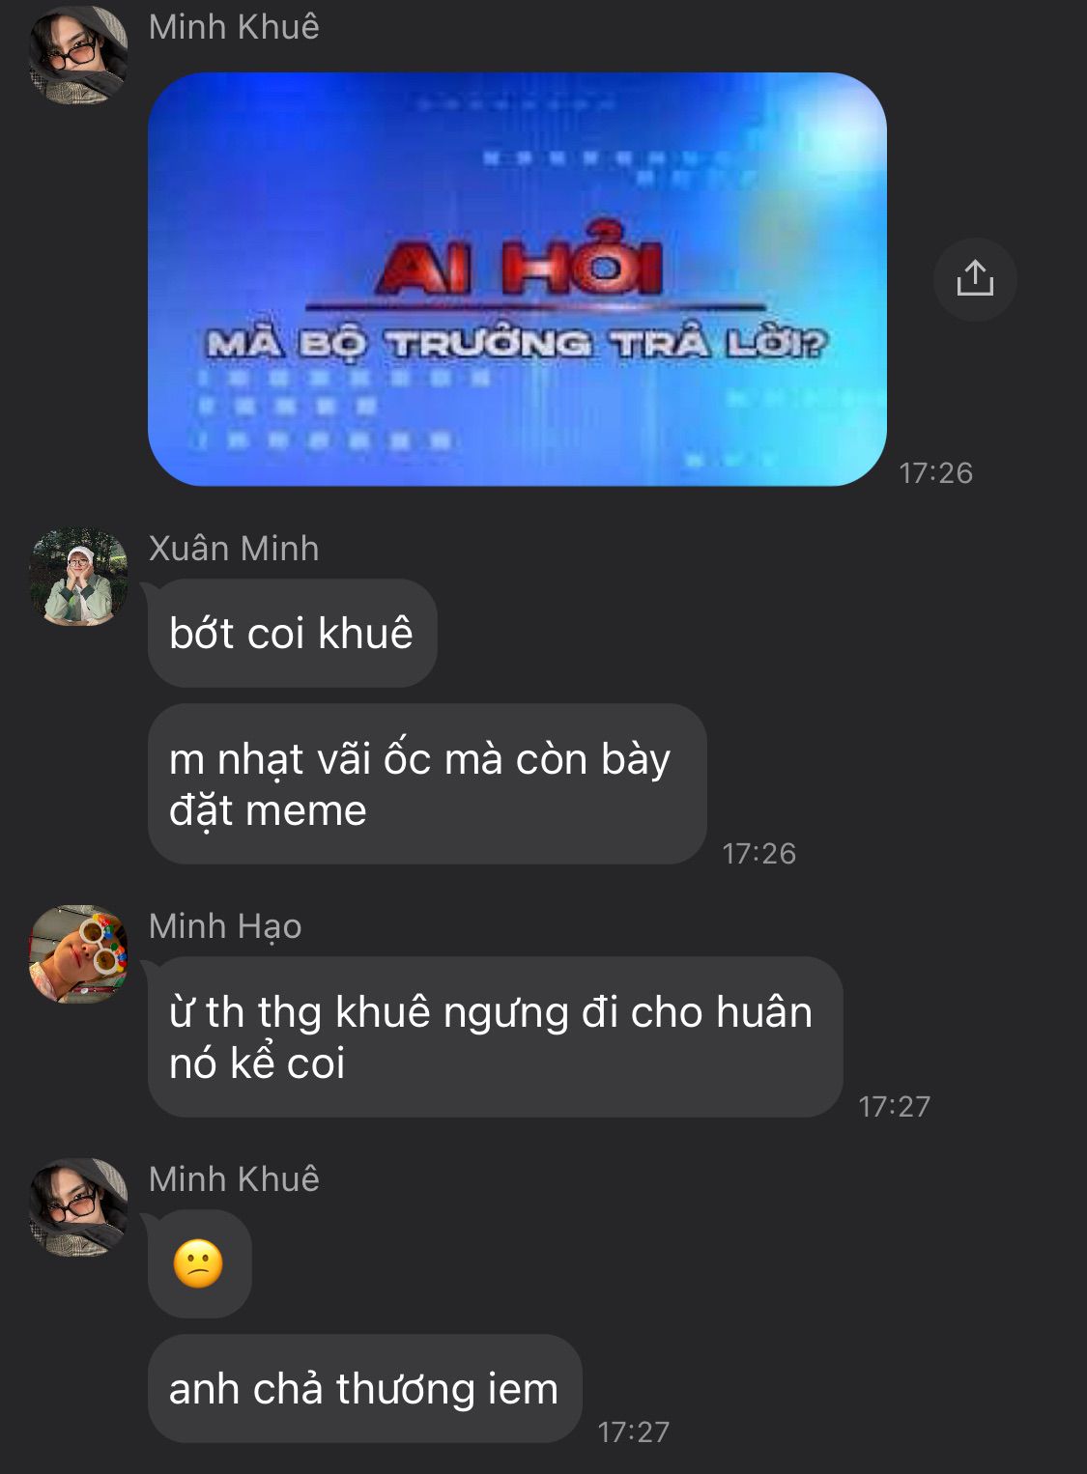The height and width of the screenshot is (1474, 1087).
Task: Open the Xuân Minh sender name
Action: tap(234, 549)
